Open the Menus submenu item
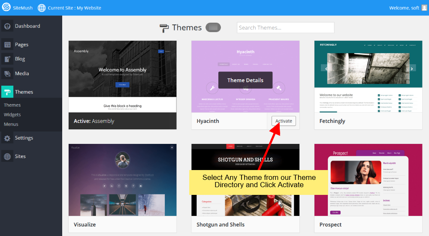This screenshot has height=236, width=429. pyautogui.click(x=11, y=124)
